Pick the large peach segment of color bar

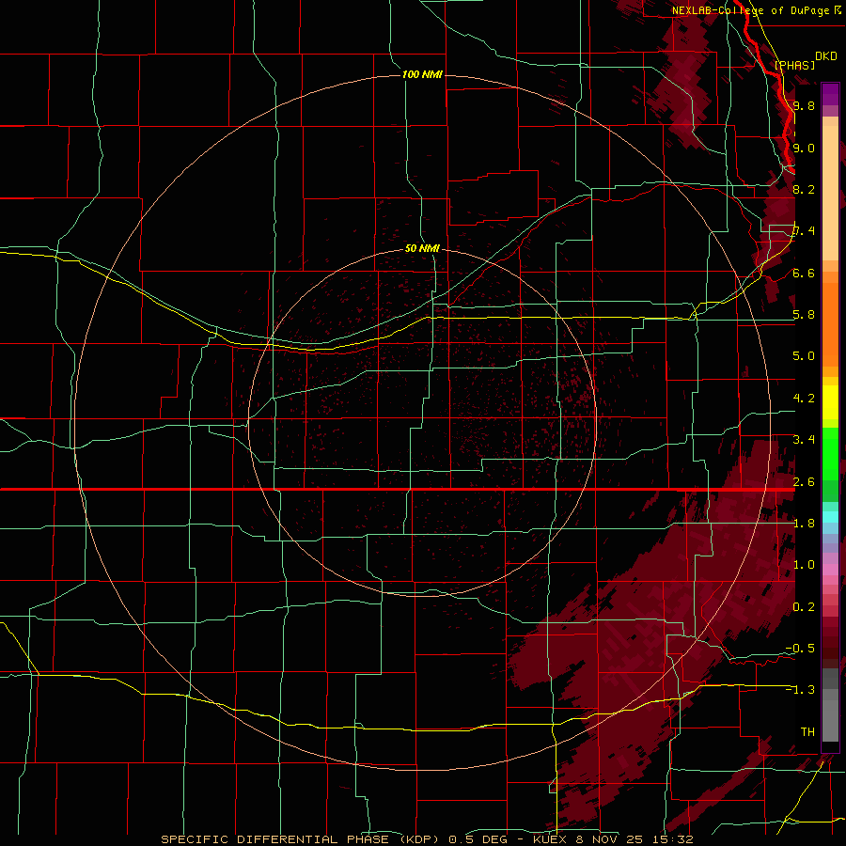tap(830, 193)
